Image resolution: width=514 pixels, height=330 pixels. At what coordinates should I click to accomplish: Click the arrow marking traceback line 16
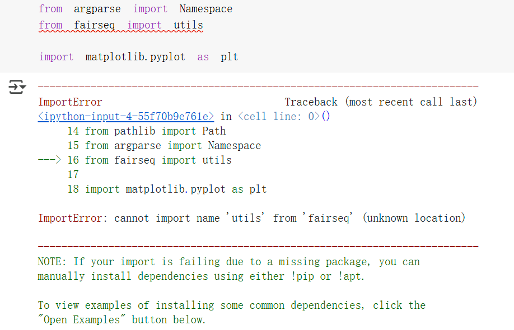click(x=49, y=160)
